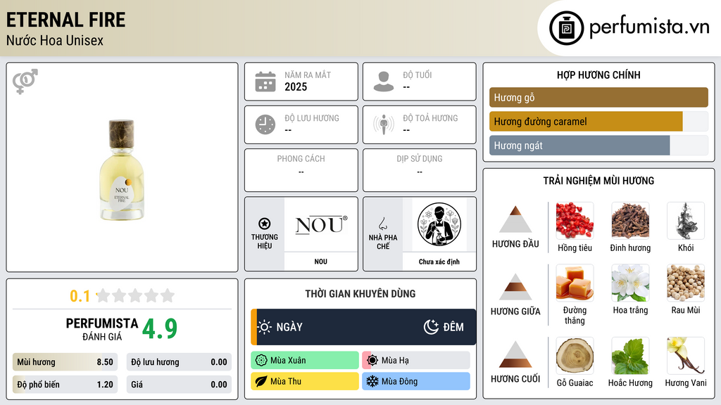Click the Hợp Hương Chính heading
This screenshot has width=721, height=405.
(598, 75)
